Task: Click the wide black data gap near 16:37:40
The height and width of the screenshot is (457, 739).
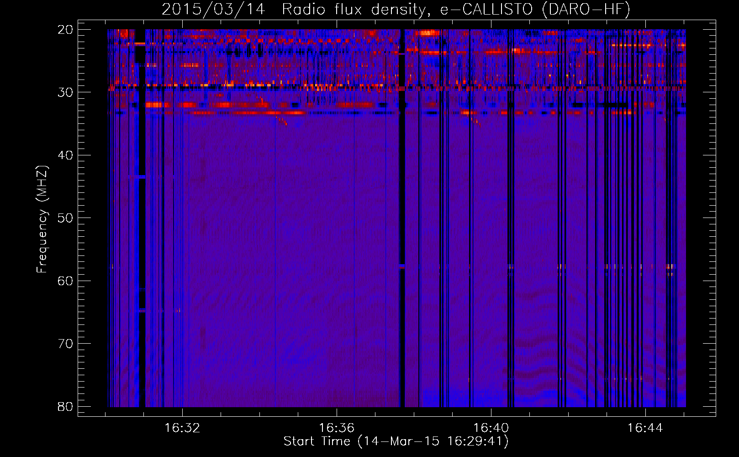Action: point(402,218)
